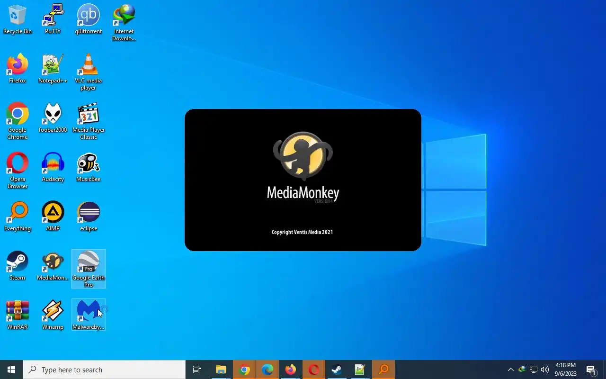Screen dimensions: 606x379
Task: Select the Internet Download Manager desktop shortcut
Action: pyautogui.click(x=124, y=23)
